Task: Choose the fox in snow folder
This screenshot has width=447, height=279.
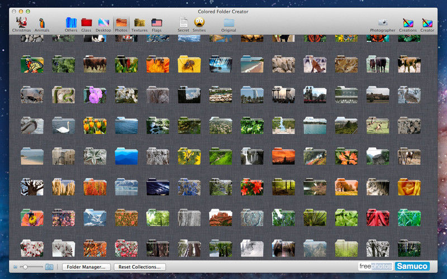Action: point(315,64)
